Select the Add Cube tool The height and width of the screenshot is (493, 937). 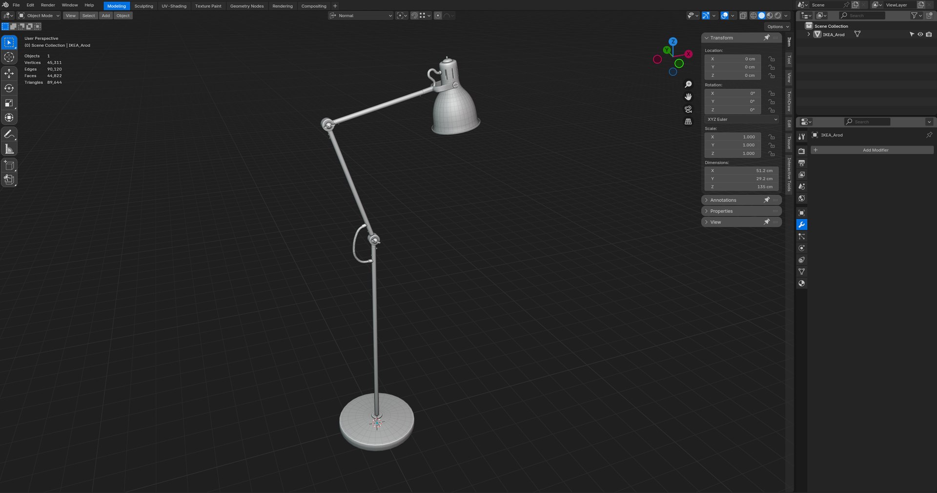click(9, 165)
